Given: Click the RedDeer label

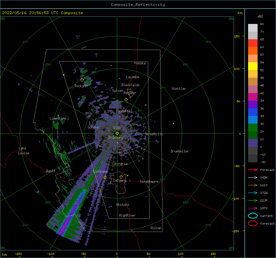Looking at the screenshot, I should click(x=130, y=93).
